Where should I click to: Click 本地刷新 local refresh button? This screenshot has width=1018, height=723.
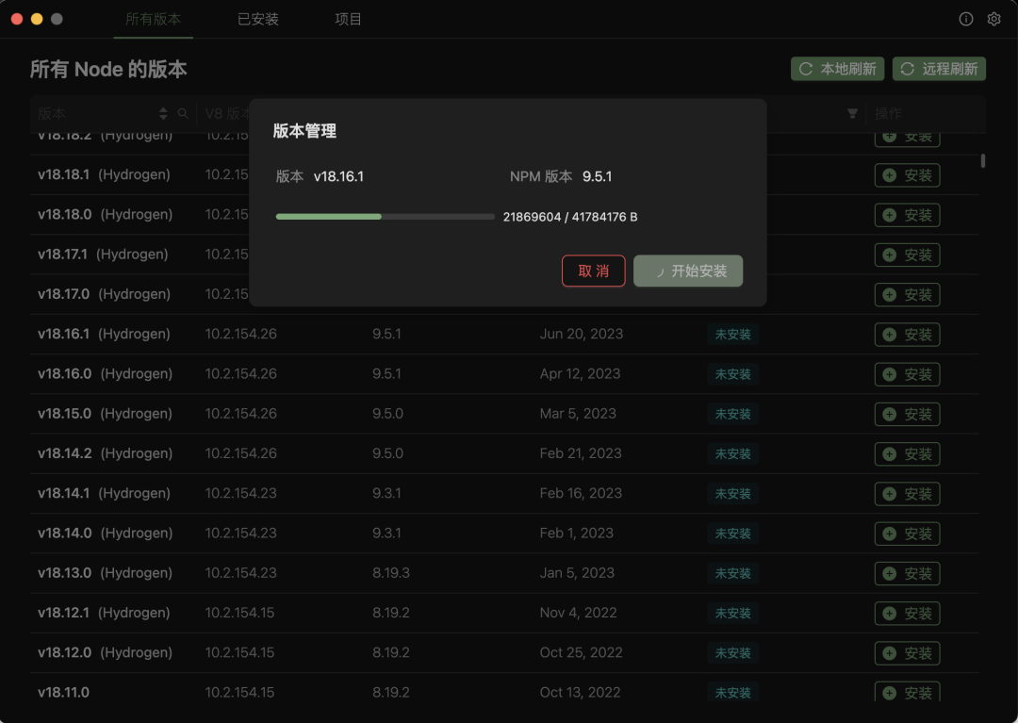click(837, 69)
